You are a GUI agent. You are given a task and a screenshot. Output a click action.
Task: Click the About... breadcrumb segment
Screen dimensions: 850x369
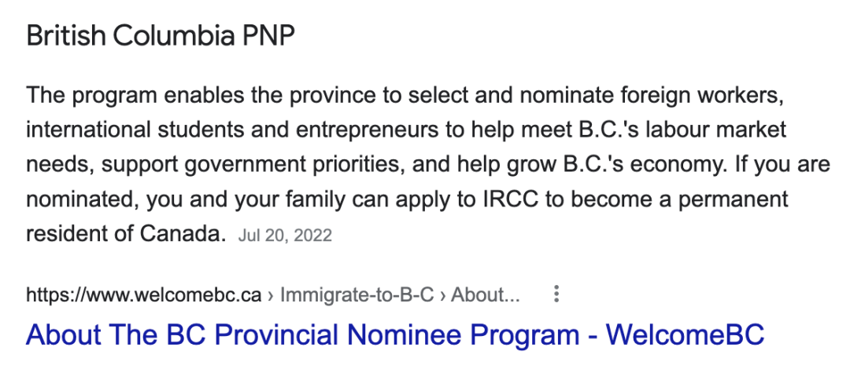click(x=485, y=295)
